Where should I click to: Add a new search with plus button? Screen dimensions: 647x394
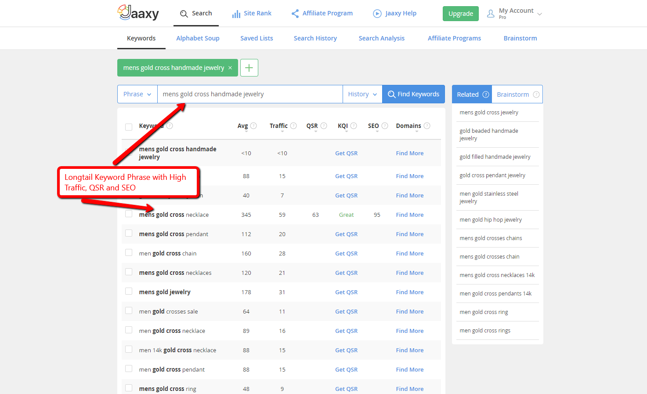tap(249, 68)
